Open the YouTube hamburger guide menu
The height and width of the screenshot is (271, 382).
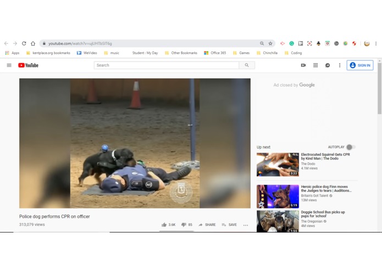pos(9,65)
